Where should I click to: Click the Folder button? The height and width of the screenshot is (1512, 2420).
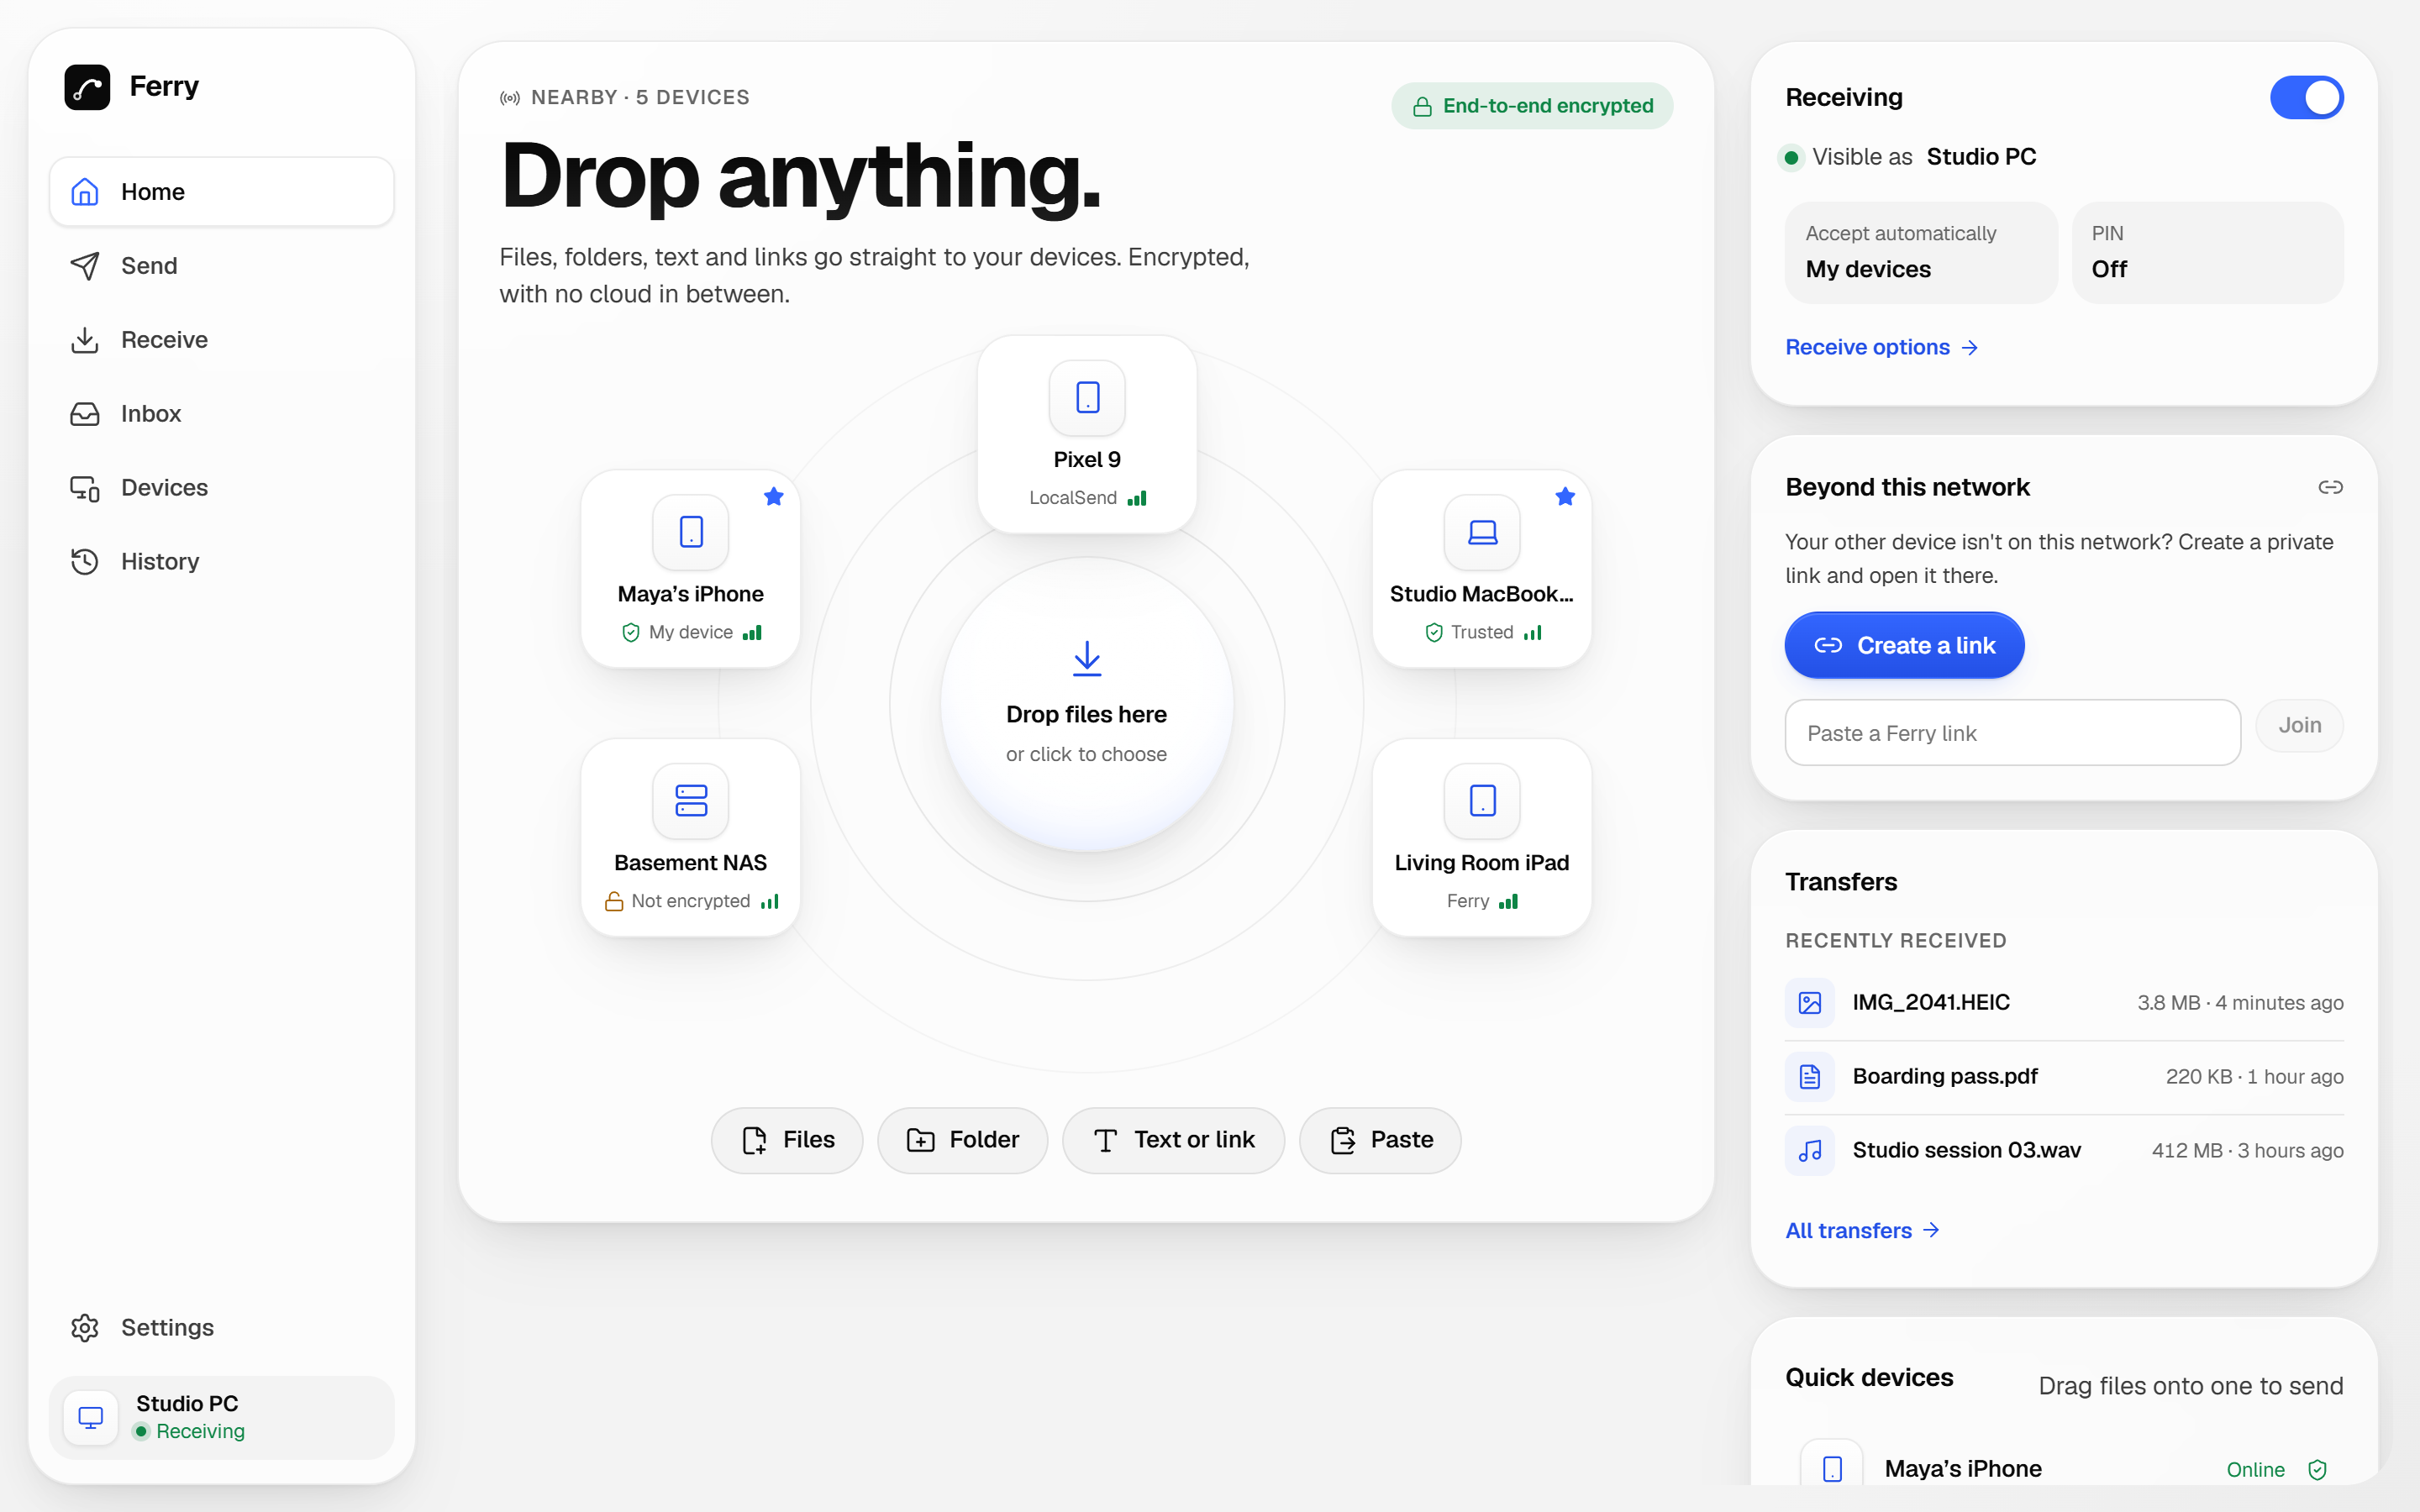click(x=962, y=1140)
